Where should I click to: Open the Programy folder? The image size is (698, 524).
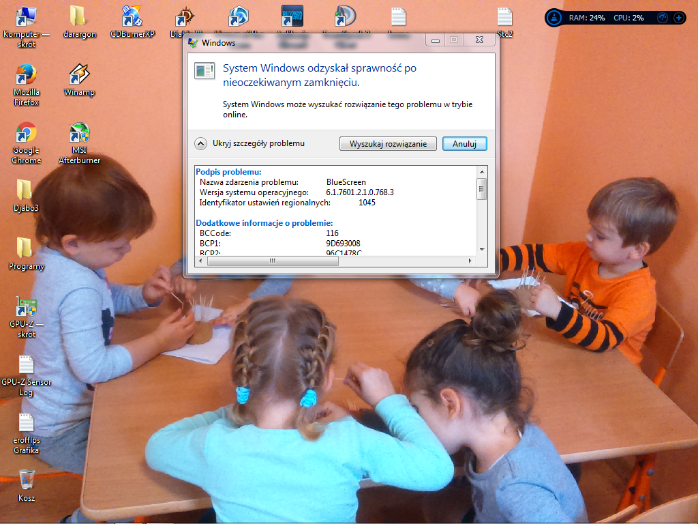pyautogui.click(x=26, y=253)
